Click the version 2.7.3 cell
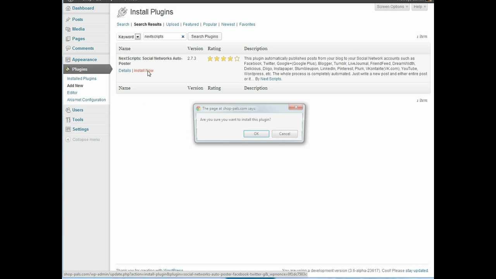This screenshot has width=496, height=279. point(192,59)
